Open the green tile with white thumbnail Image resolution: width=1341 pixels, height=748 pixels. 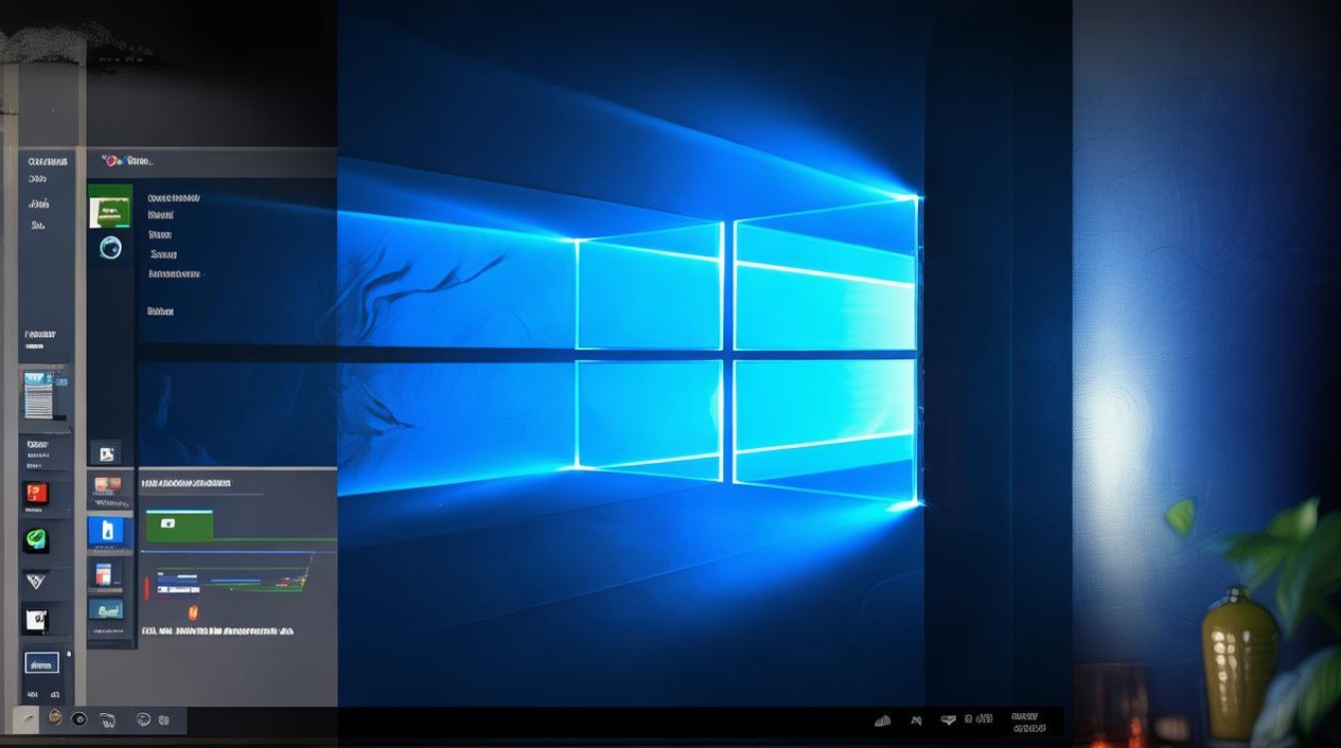pyautogui.click(x=110, y=205)
